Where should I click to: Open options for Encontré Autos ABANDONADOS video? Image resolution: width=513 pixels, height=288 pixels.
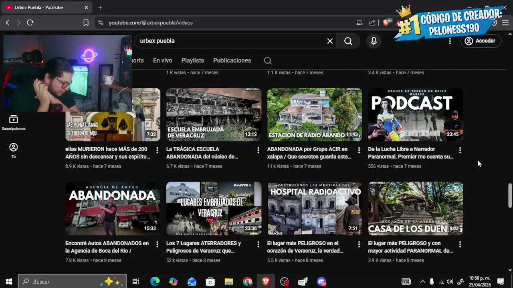[157, 244]
